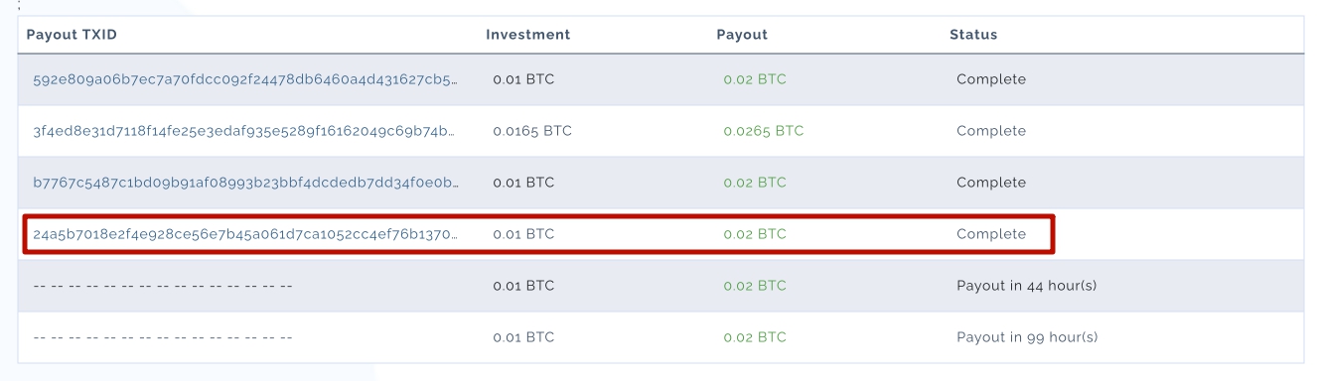Click the dashed TXID placeholder for 99-hour payout
Viewport: 1319px width, 381px height.
(x=163, y=337)
